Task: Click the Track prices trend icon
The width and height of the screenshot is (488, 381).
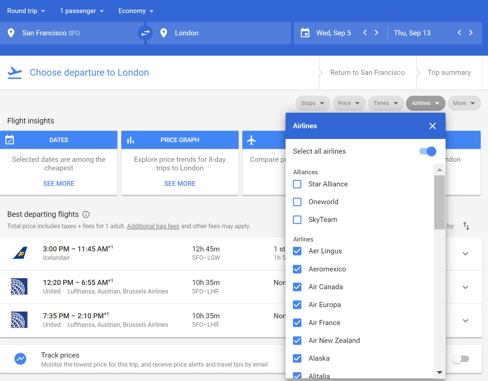Action: click(x=20, y=359)
